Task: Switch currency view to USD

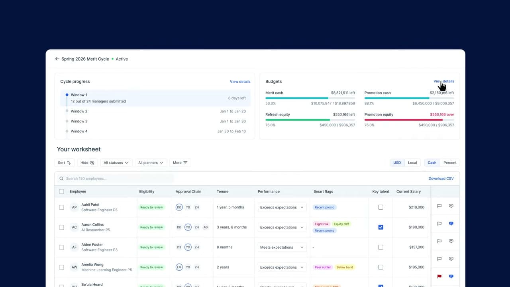Action: point(397,163)
